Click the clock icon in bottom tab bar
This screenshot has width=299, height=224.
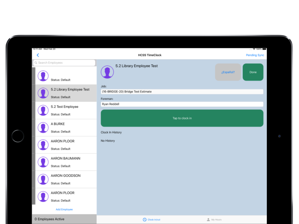coord(144,220)
